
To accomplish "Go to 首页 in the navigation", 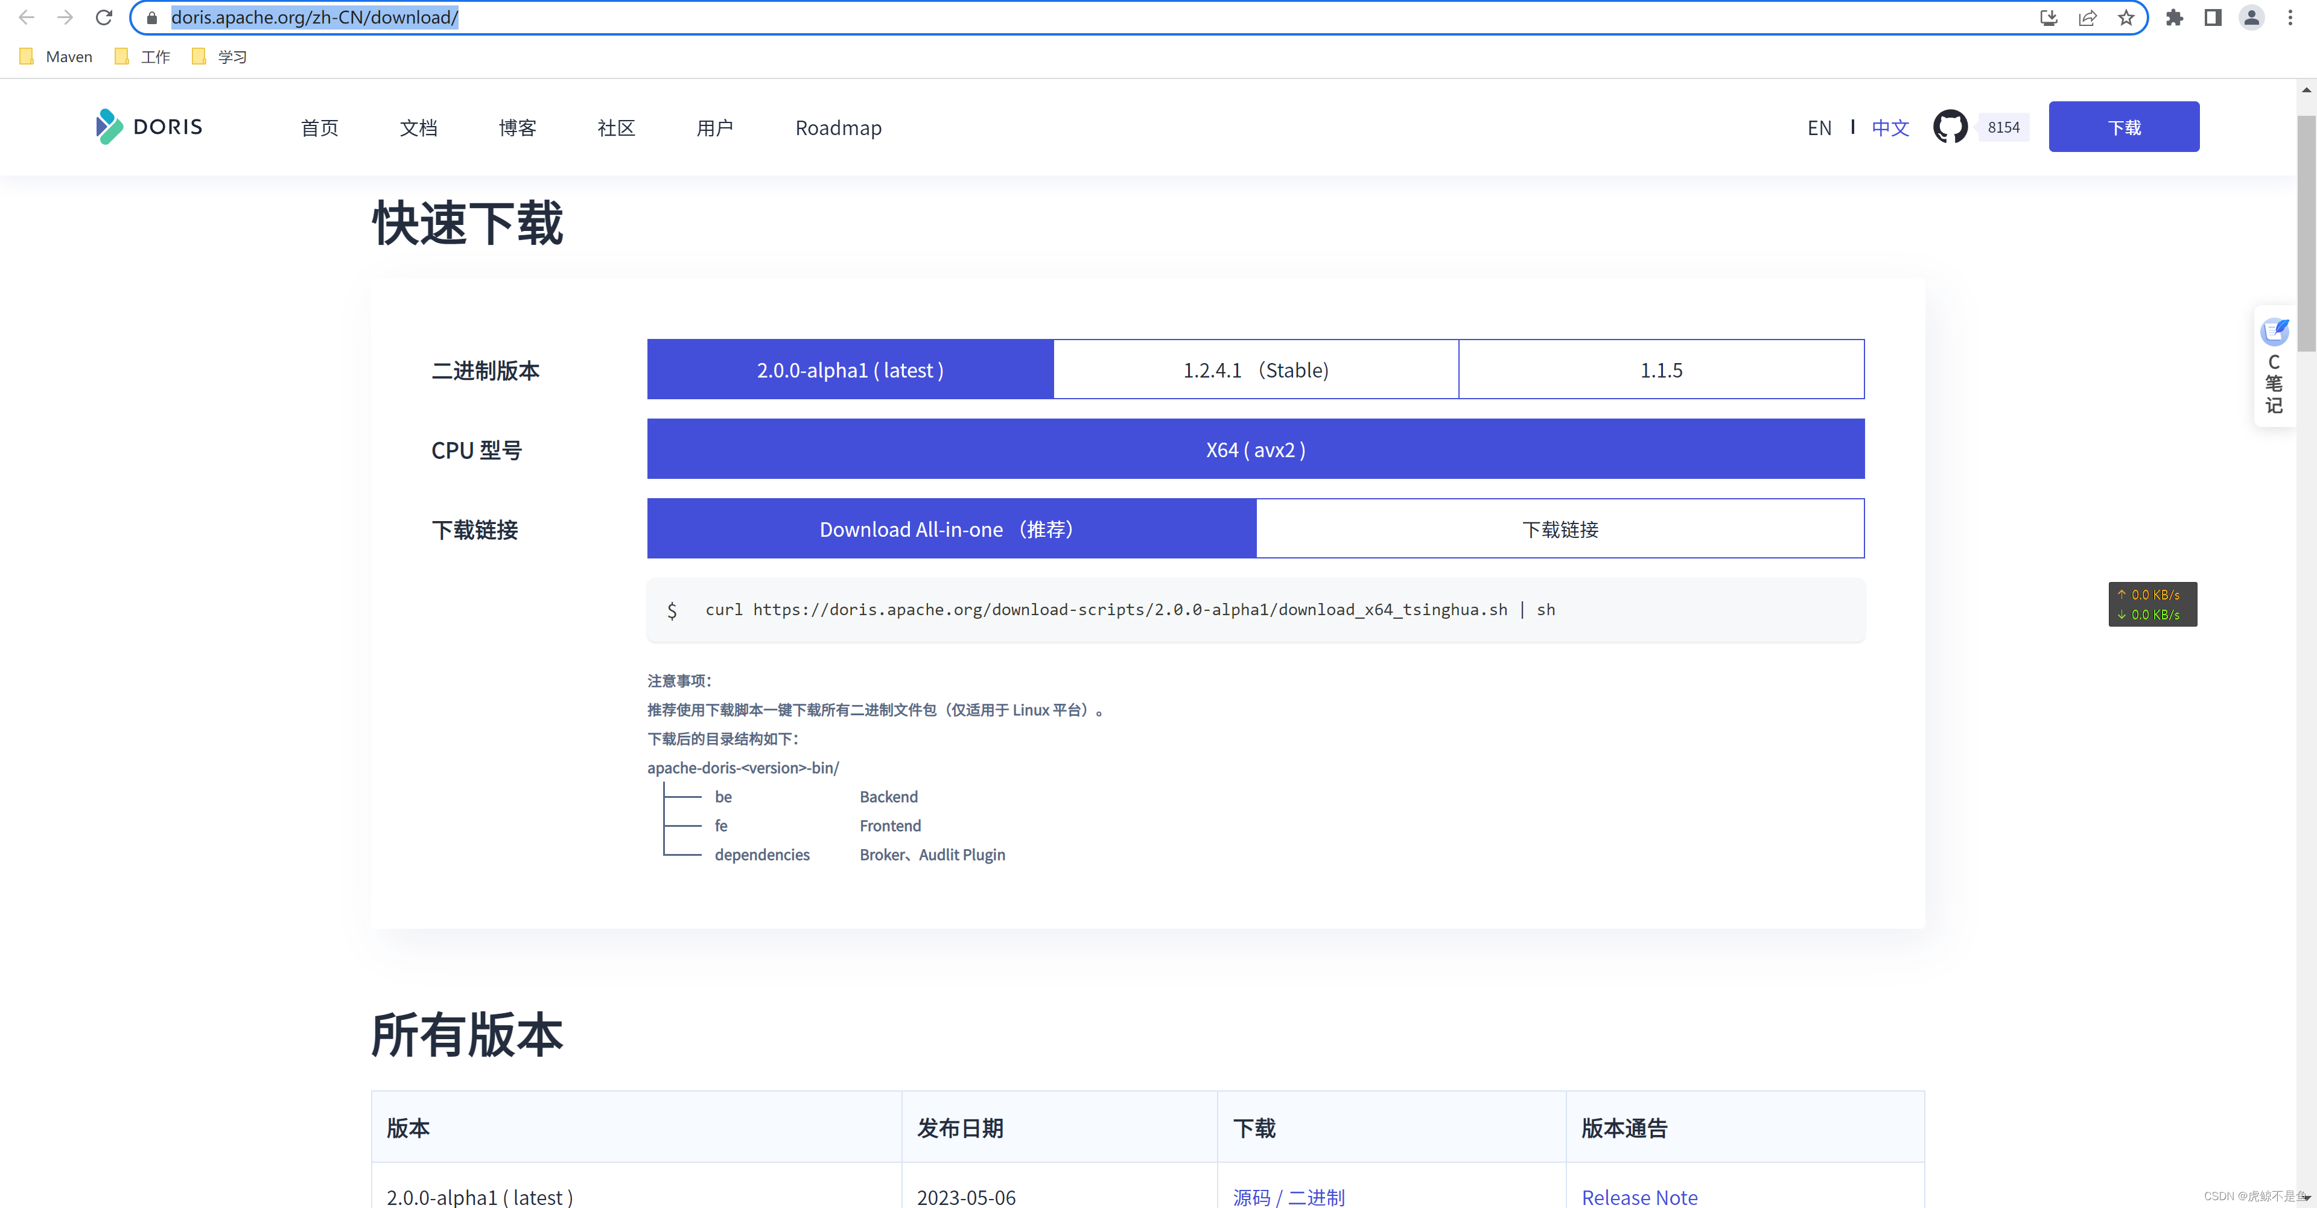I will pos(319,128).
